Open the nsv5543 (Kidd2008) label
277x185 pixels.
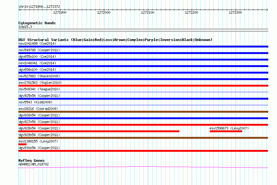pyautogui.click(x=35, y=102)
